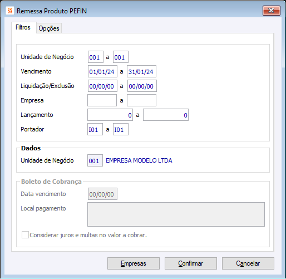This screenshot has height=279, width=286.
Task: Click the Liquidação/Exclusão label
Action: 47,86
